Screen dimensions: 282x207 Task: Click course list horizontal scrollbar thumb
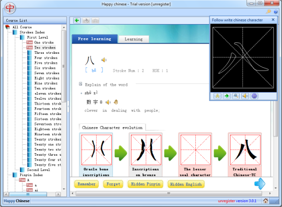click(28, 194)
